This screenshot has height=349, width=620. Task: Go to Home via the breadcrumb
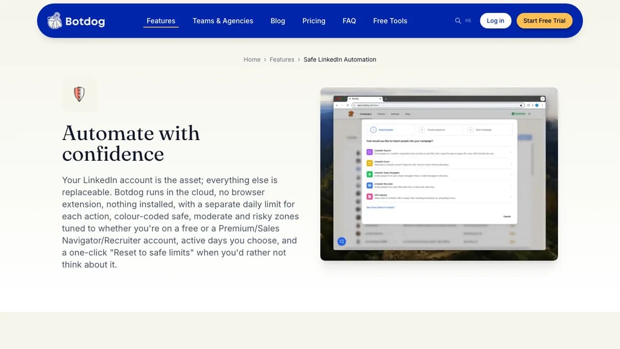point(252,59)
